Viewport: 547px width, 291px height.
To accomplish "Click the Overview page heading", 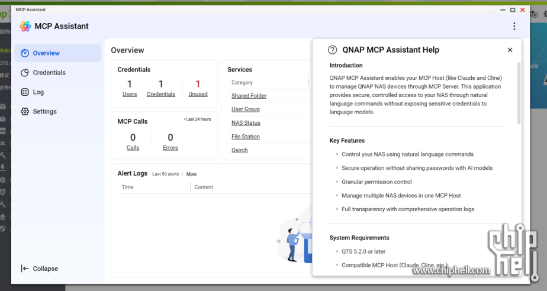I will coord(127,50).
